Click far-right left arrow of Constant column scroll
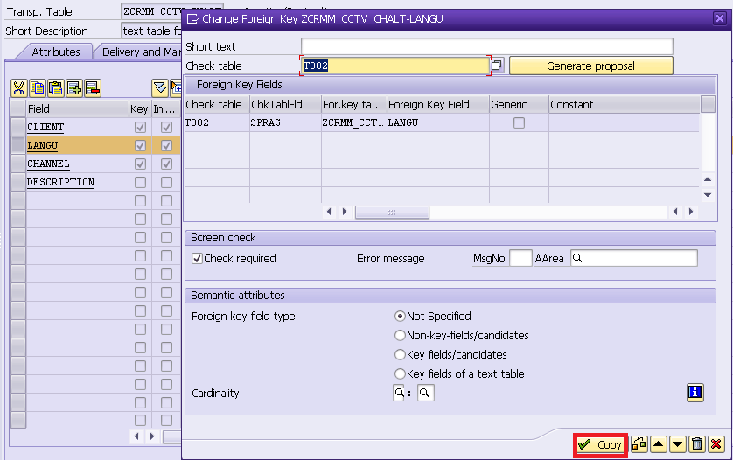 [675, 212]
